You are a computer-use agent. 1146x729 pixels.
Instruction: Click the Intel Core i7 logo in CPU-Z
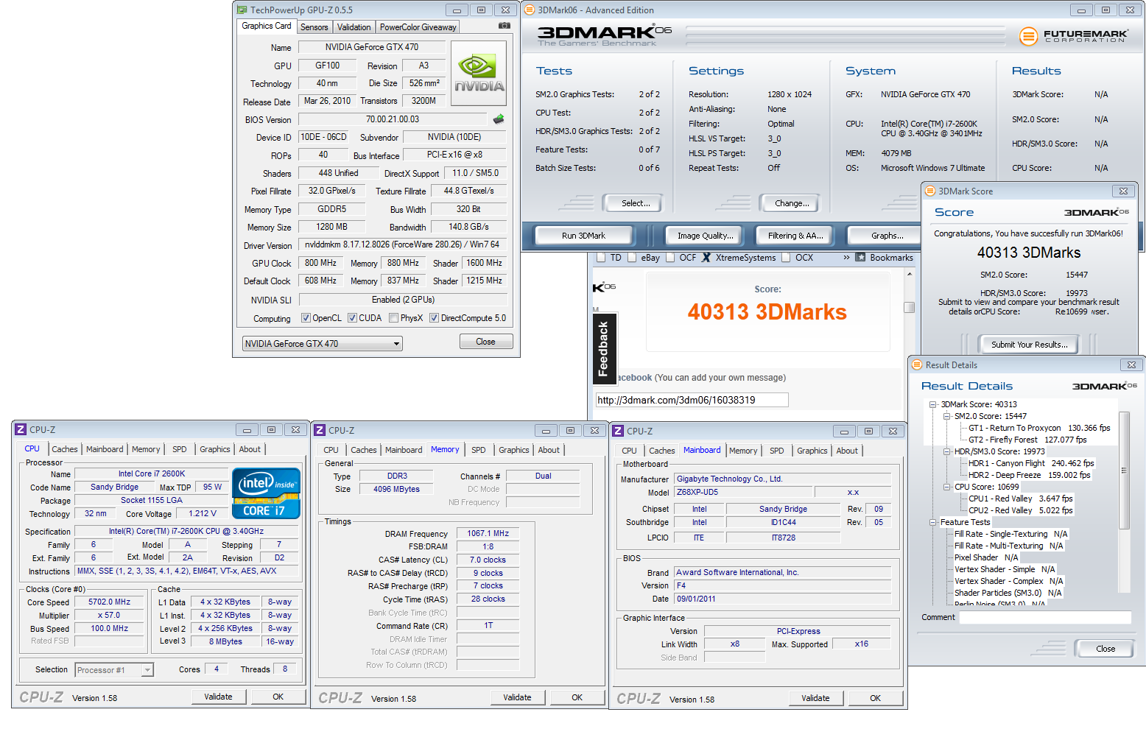(x=266, y=493)
